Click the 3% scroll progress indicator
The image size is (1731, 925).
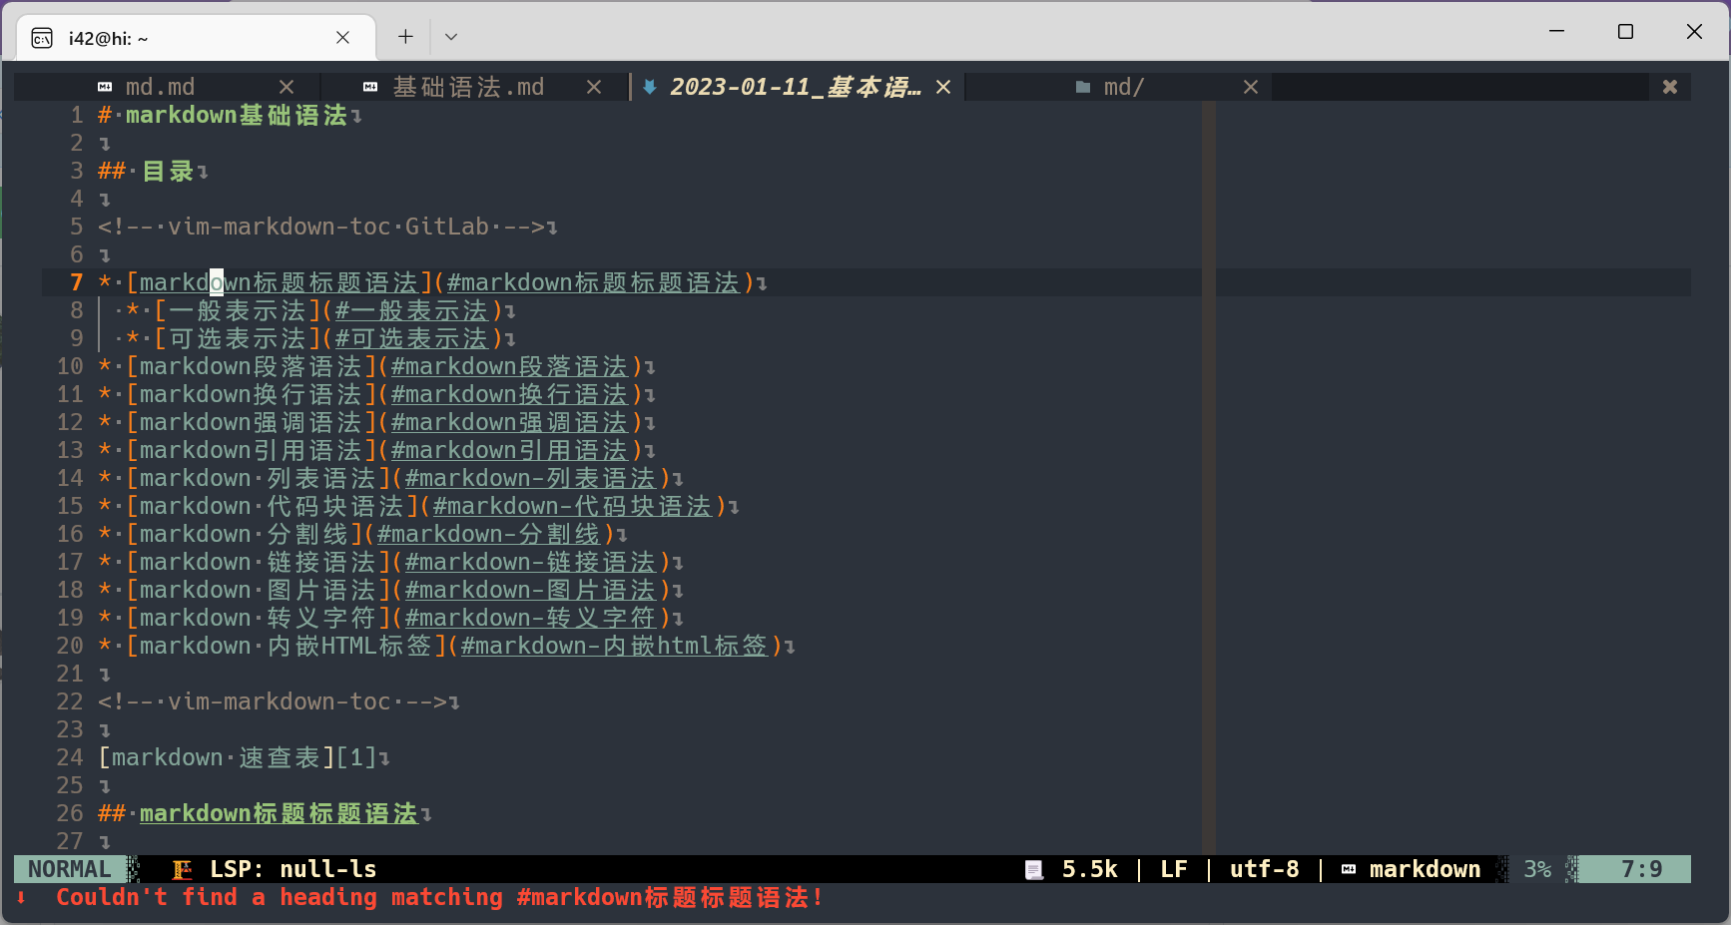click(1536, 868)
